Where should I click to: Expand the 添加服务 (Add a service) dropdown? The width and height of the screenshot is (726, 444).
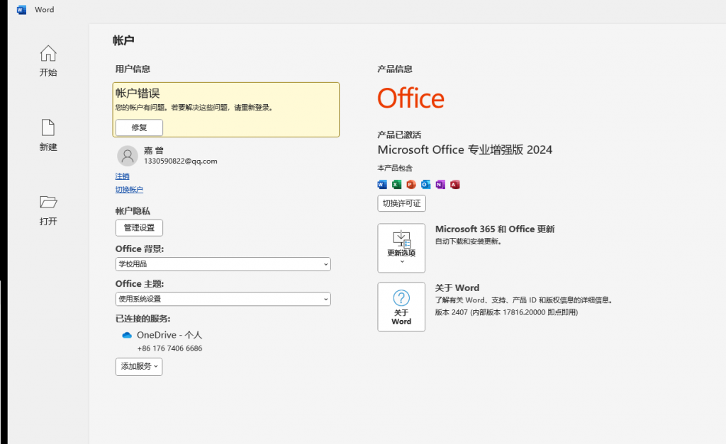139,367
